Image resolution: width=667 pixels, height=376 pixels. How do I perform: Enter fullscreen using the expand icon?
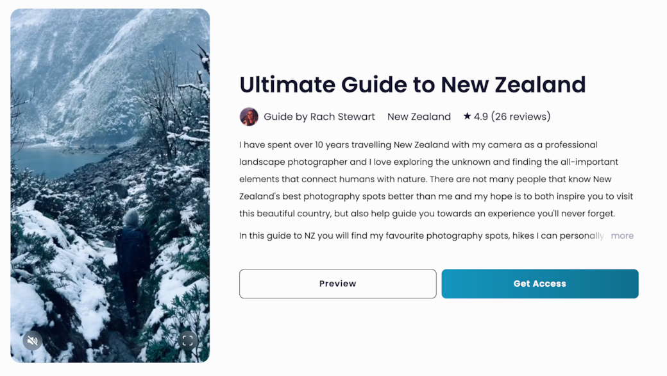point(187,341)
